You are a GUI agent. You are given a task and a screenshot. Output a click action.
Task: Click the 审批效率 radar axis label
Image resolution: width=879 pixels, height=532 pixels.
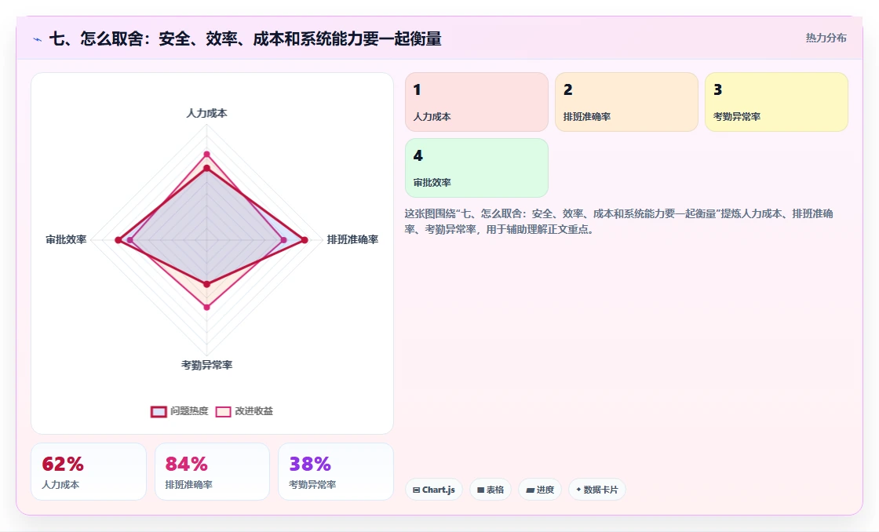tap(66, 240)
